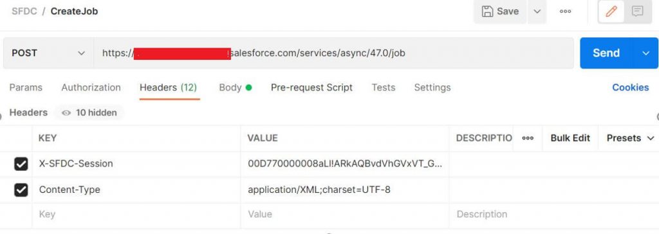Viewport: 659px width, 234px height.
Task: Open the Pre-request Script tab
Action: (x=311, y=87)
